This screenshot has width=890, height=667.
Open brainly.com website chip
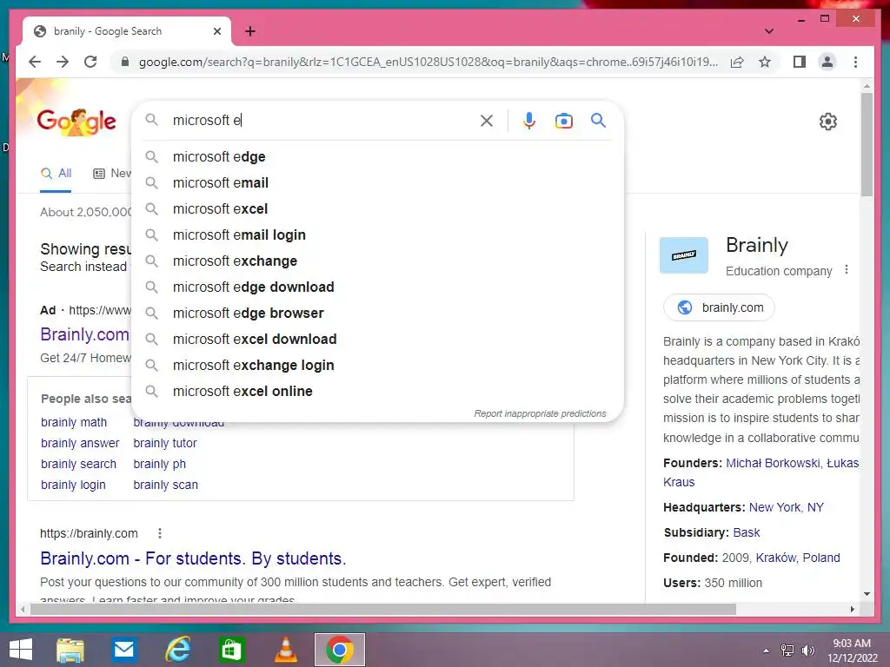719,307
